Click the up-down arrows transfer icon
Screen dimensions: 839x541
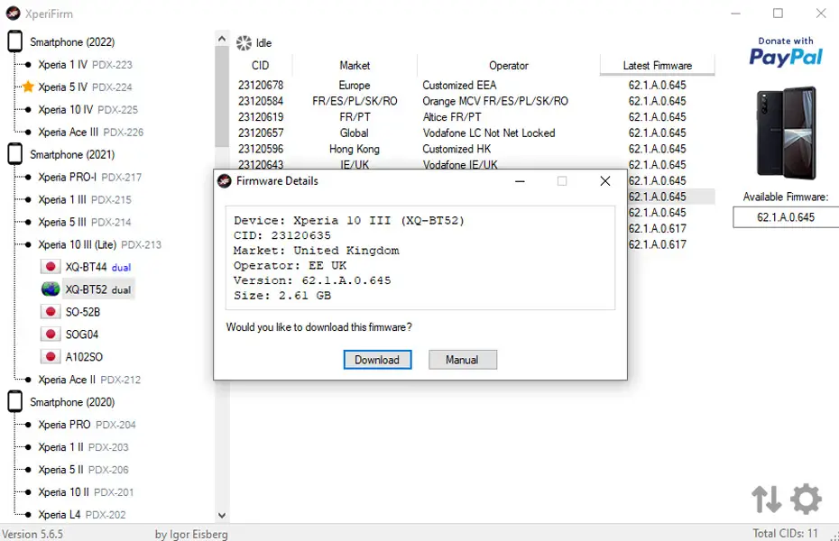tap(766, 500)
